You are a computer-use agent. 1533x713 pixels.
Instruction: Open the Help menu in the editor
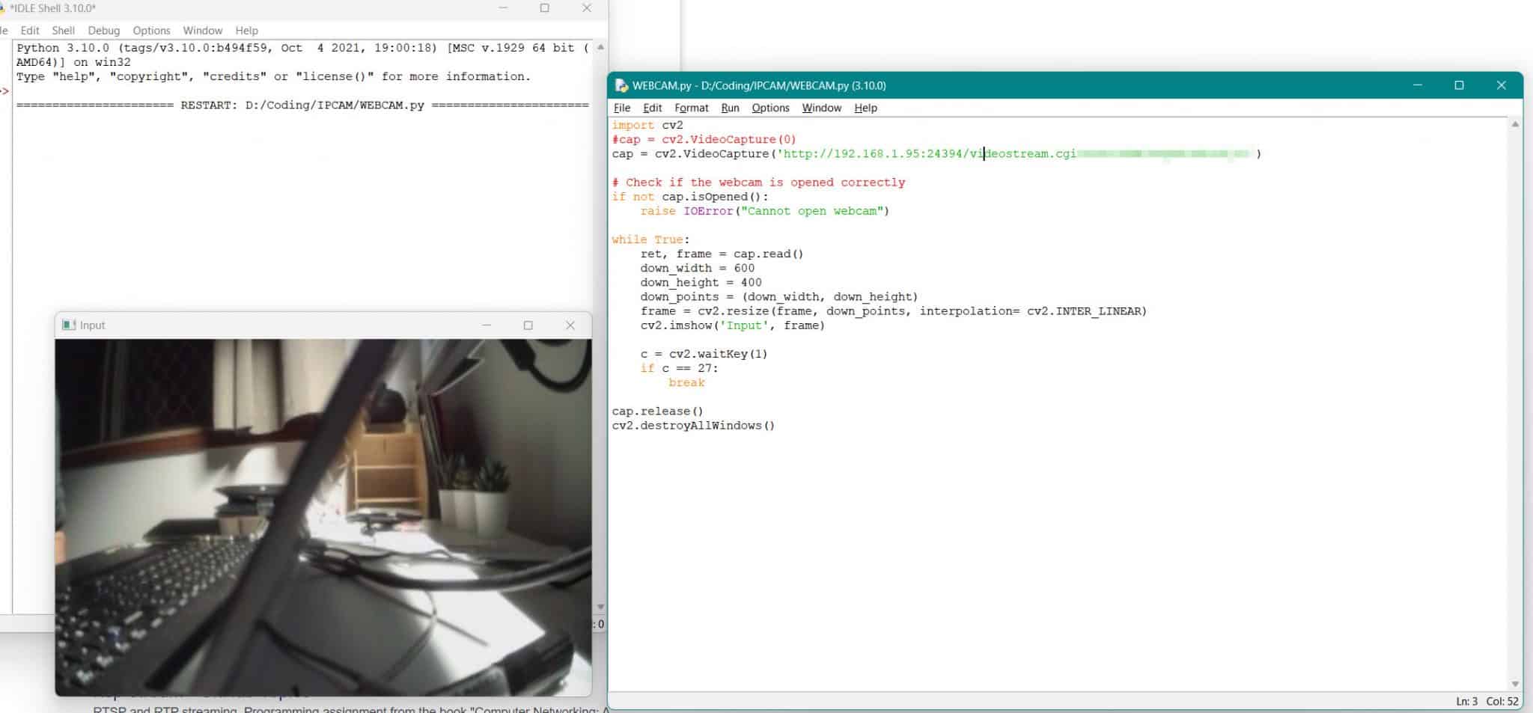coord(865,108)
